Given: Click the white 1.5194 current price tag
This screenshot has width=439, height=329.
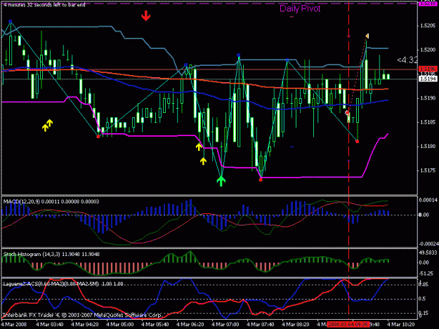Looking at the screenshot, I should point(428,79).
